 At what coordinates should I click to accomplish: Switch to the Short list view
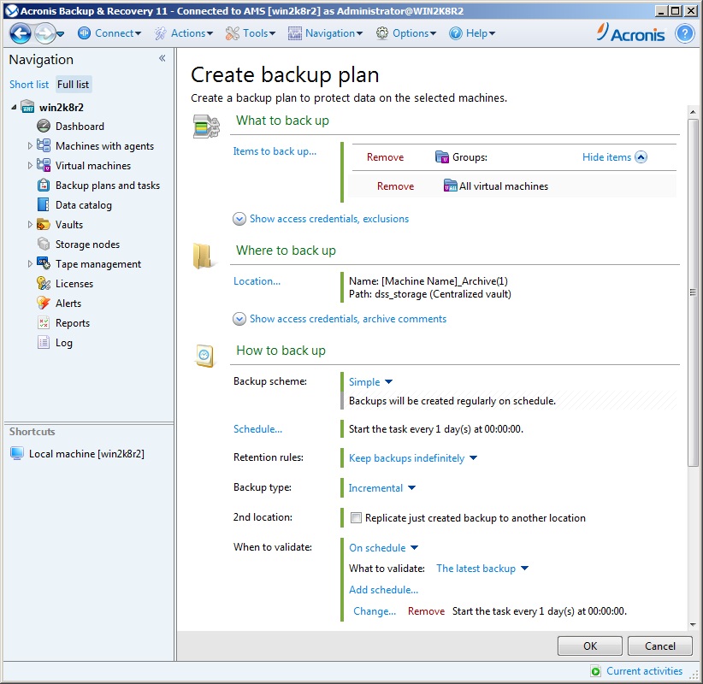click(29, 85)
